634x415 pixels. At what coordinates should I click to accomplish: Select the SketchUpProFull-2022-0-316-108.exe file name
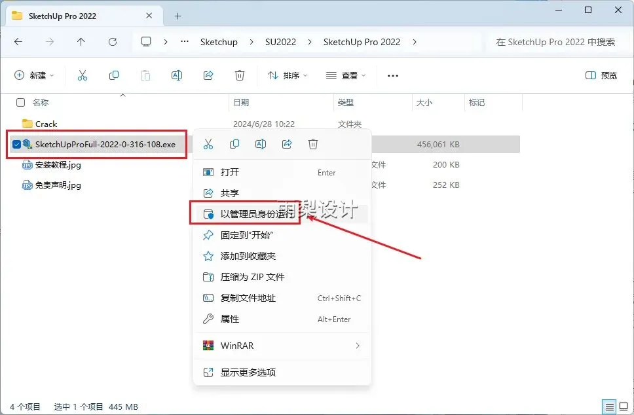[105, 144]
